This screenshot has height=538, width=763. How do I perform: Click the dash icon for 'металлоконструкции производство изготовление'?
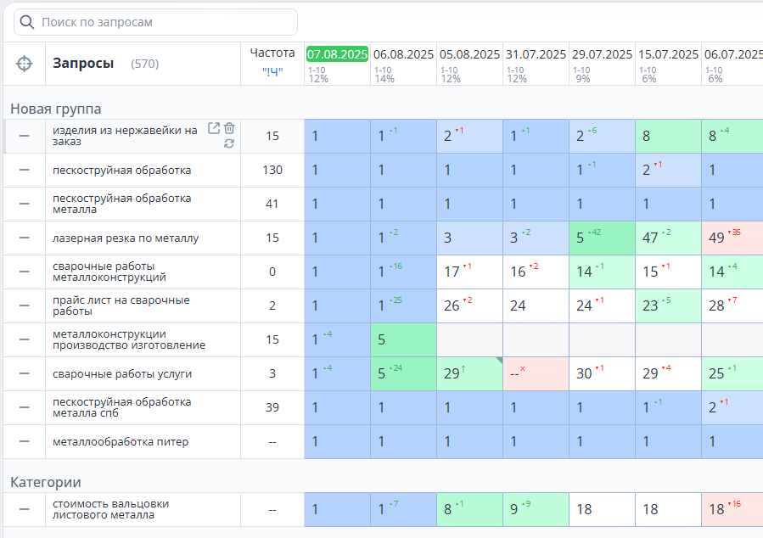pos(25,339)
